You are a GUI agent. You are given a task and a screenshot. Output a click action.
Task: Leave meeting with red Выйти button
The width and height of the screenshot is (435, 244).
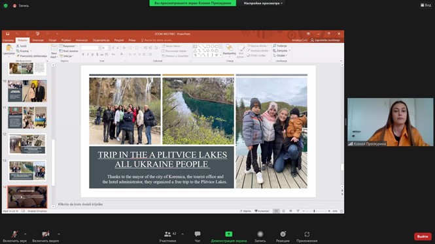coord(423,237)
